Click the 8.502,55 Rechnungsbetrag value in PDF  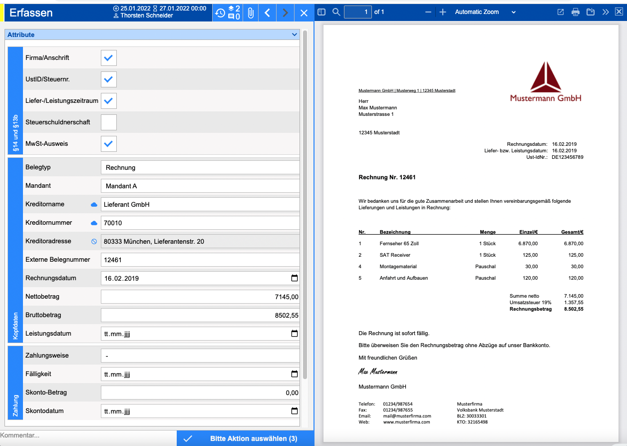pyautogui.click(x=574, y=309)
